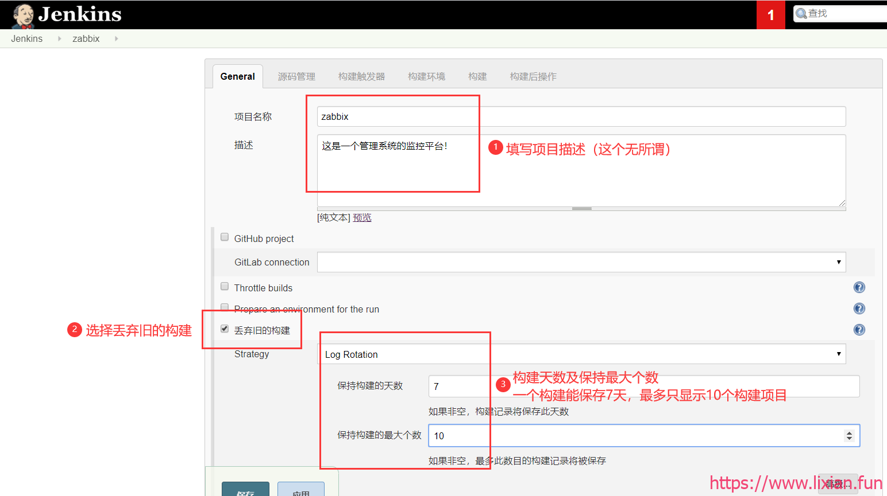The image size is (887, 496).
Task: Expand the breadcrumb arrow after zabbix
Action: (x=116, y=38)
